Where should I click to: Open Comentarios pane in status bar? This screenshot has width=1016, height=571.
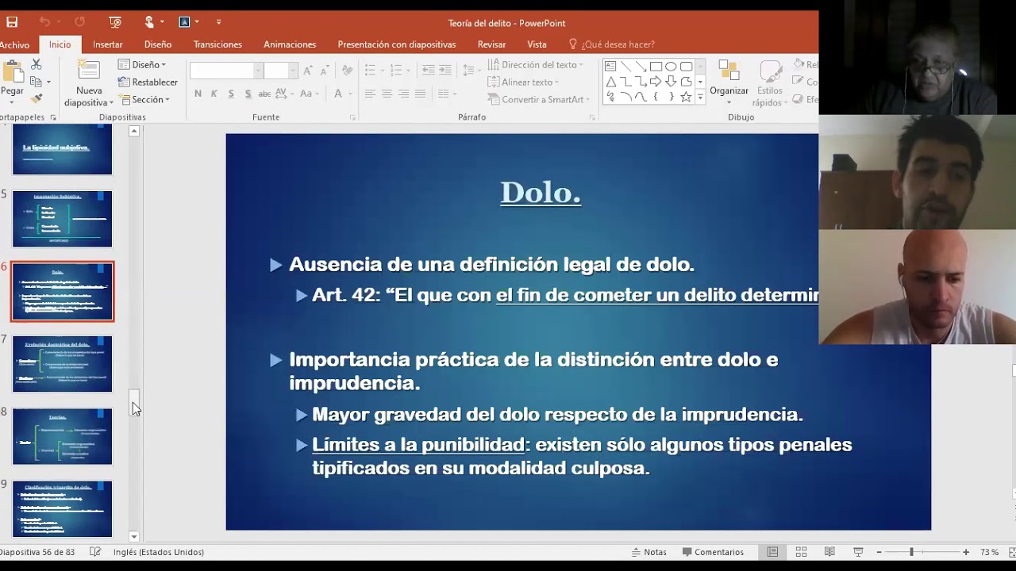click(x=713, y=552)
